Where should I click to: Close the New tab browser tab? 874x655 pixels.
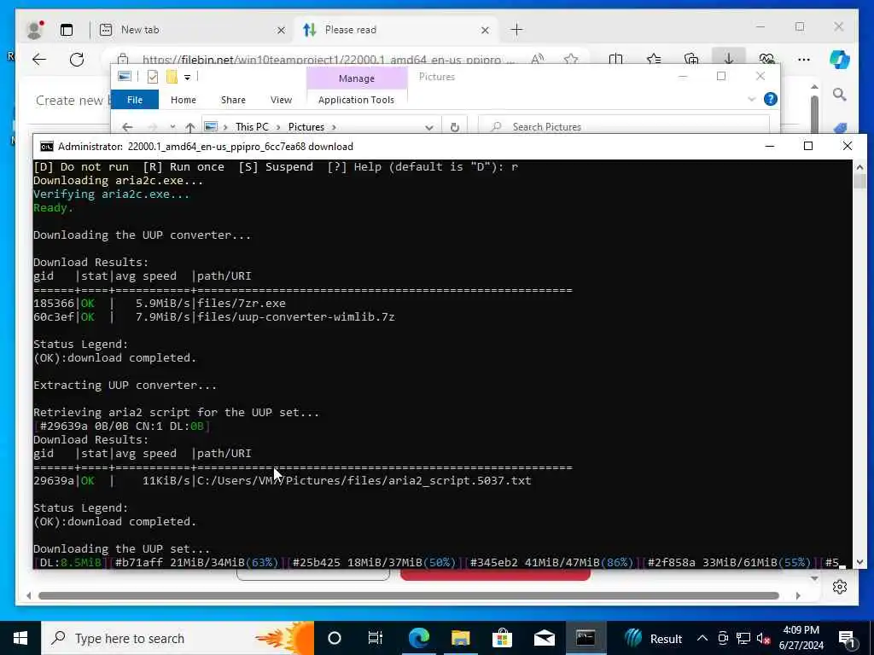(281, 30)
